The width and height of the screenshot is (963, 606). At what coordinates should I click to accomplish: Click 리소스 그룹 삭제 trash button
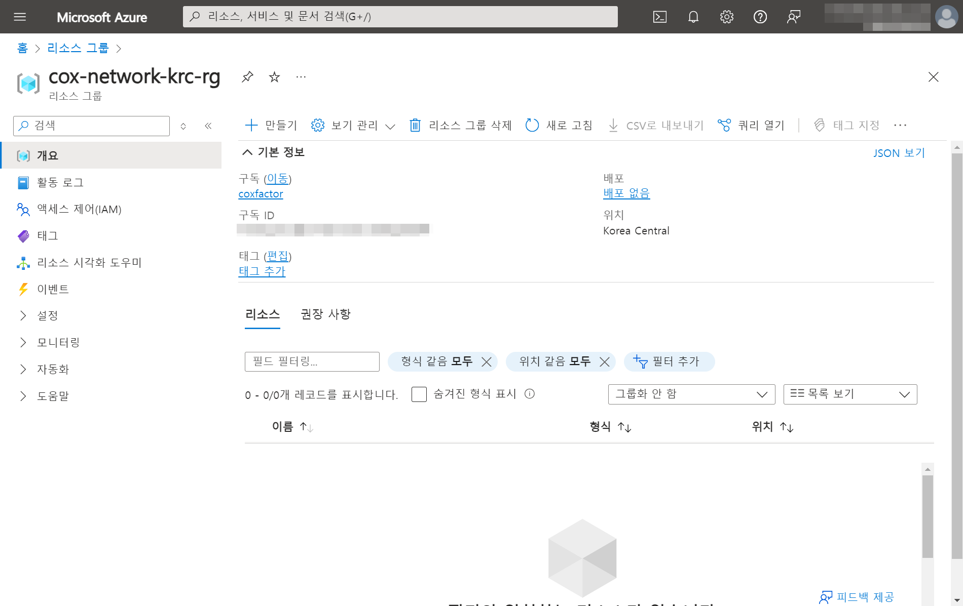pos(461,125)
